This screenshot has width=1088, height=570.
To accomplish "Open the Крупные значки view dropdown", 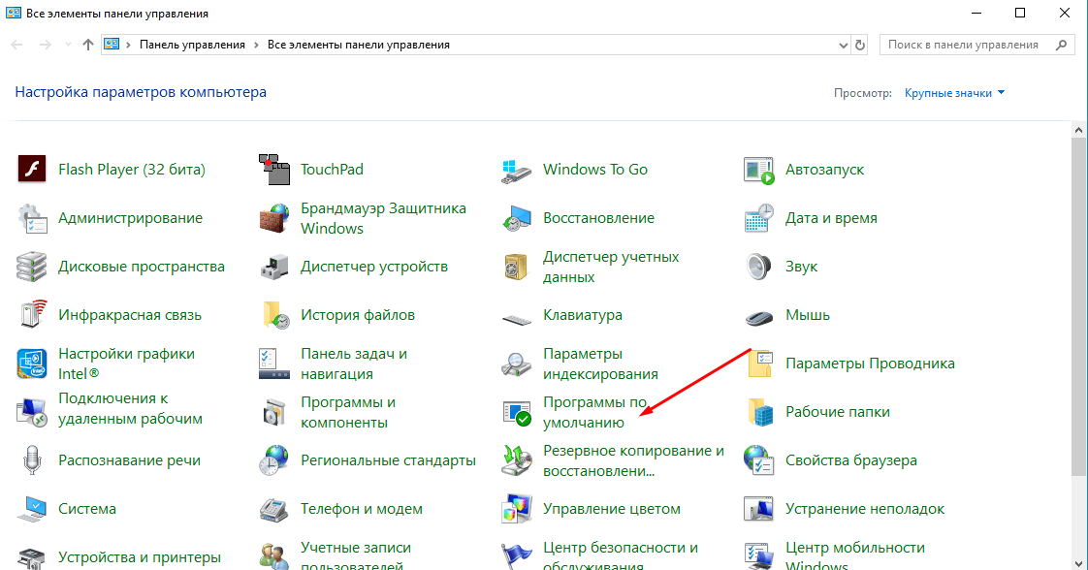I will pyautogui.click(x=954, y=93).
